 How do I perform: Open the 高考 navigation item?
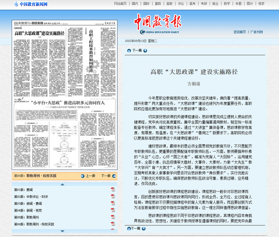[192, 4]
